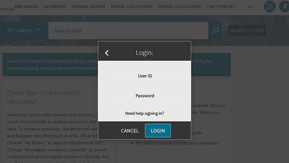
Task: Expand the My Library scope dropdown
Action: click(x=24, y=30)
